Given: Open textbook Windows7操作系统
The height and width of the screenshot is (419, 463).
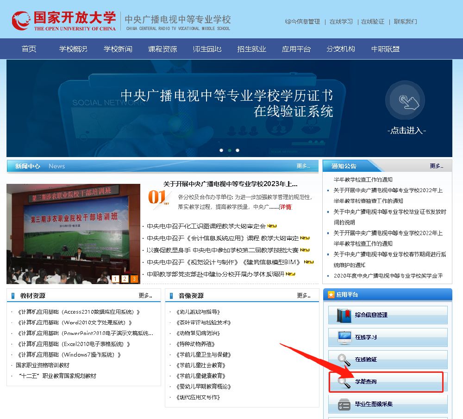Looking at the screenshot, I should 69,355.
